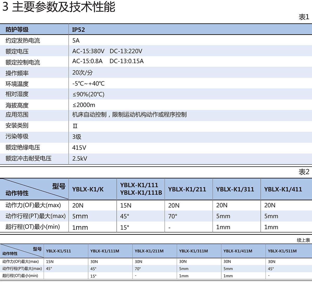Click the "续上表" continuation label
Screen dimensions: 312x283
[x=303, y=240]
